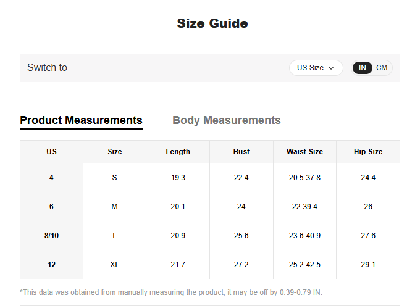420x306 pixels.
Task: Click the 25.6 bust value
Action: 241,236
